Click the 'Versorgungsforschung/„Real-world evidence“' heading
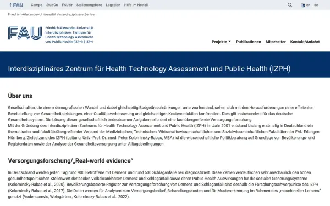 [70, 160]
